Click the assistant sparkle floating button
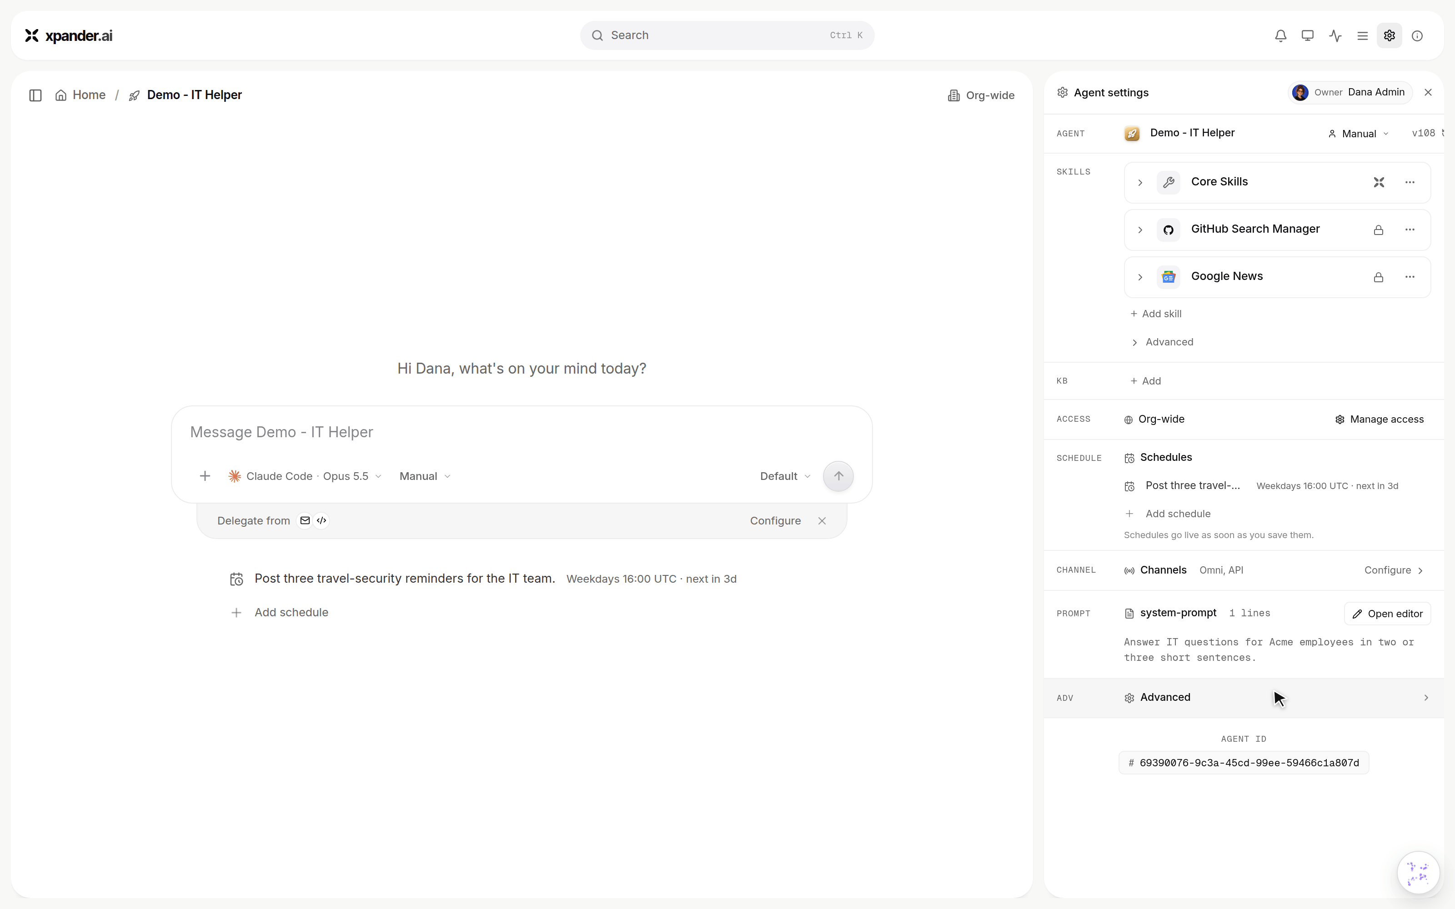 click(x=1418, y=873)
